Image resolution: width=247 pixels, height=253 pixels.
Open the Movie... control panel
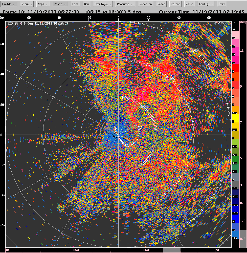[60, 4]
